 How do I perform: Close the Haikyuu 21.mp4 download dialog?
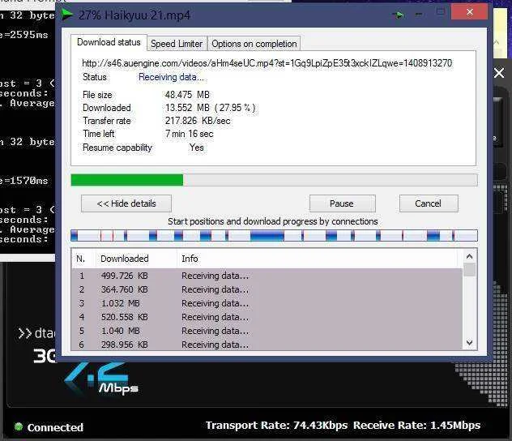[x=470, y=12]
